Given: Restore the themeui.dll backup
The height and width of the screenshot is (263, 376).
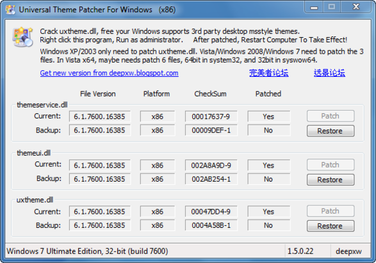Looking at the screenshot, I should [x=331, y=180].
